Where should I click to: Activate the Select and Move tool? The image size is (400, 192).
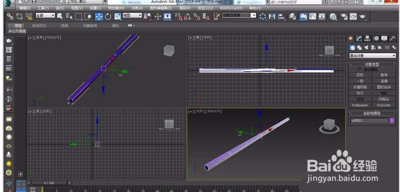pyautogui.click(x=99, y=16)
